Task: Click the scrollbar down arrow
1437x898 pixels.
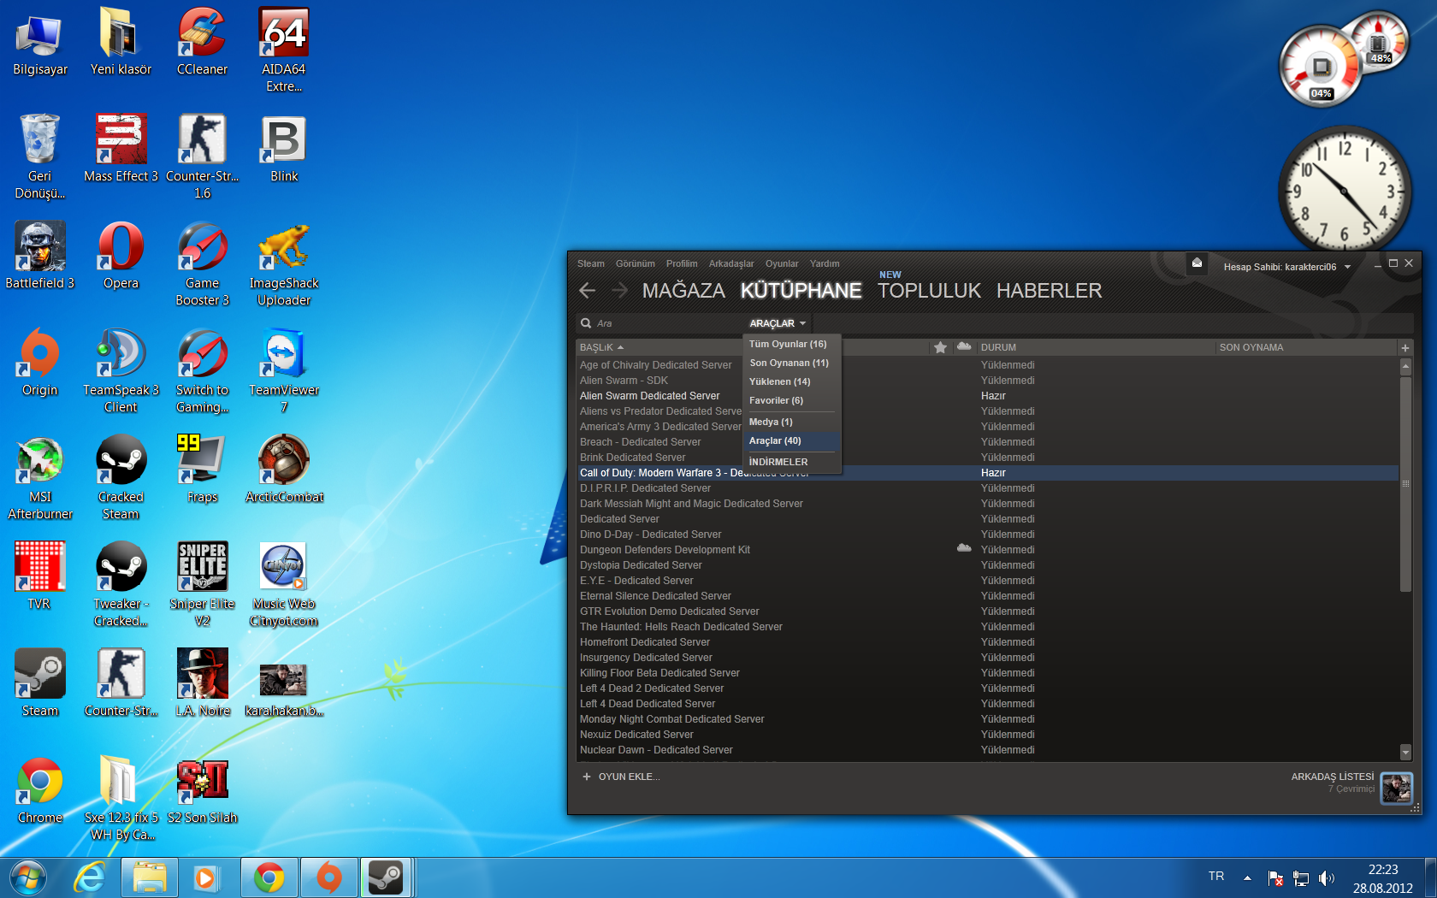Action: (1405, 753)
